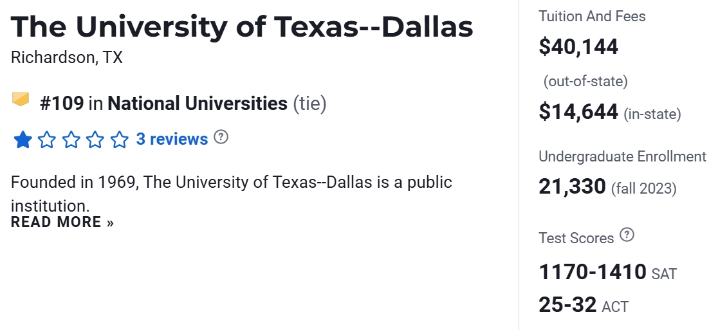Click the fourth rating star
The image size is (709, 330).
click(95, 140)
